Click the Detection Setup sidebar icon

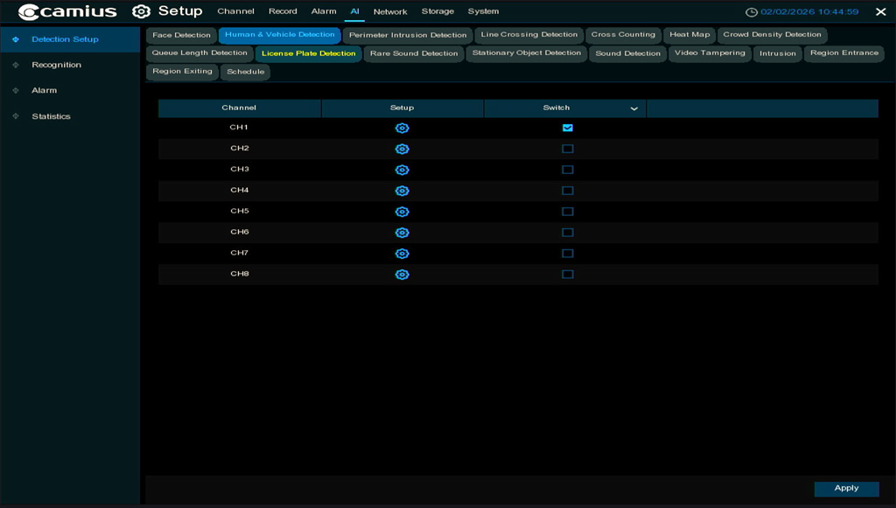click(x=16, y=39)
